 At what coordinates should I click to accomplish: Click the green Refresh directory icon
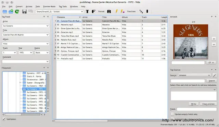(x=17, y=11)
